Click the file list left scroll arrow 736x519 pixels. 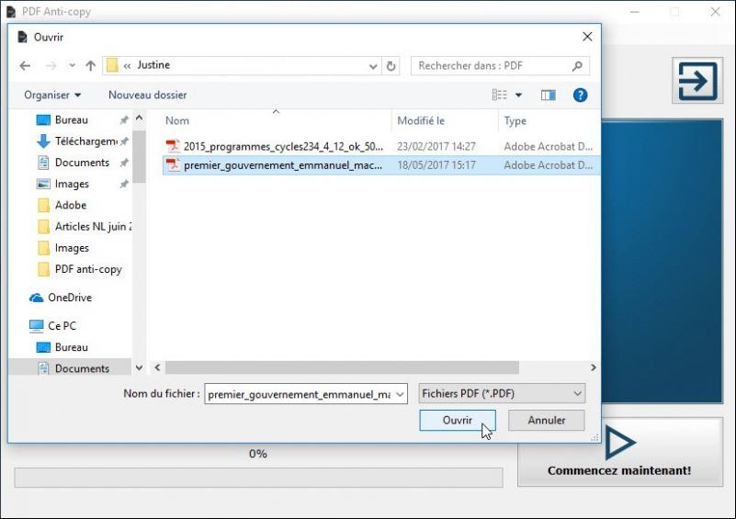[157, 367]
